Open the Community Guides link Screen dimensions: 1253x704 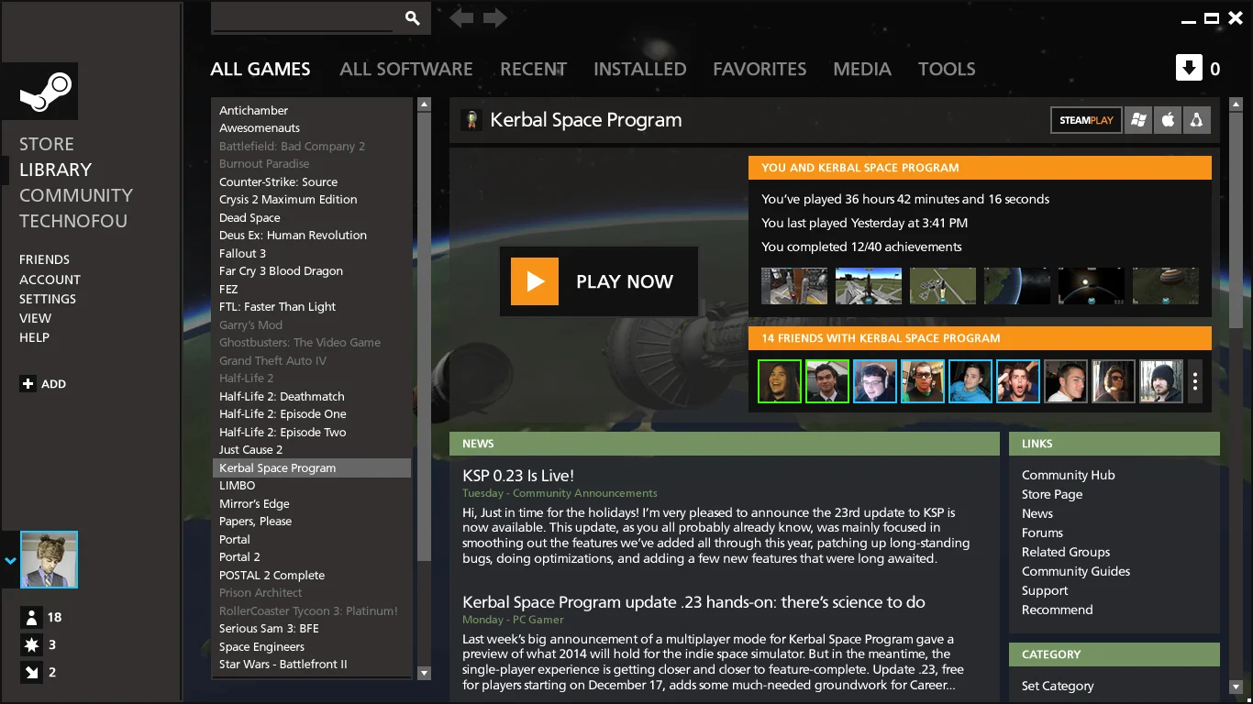[1076, 571]
